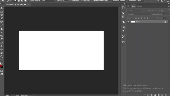This screenshot has width=170, height=96.
Task: Select the Eraser tool
Action: click(x=2, y=33)
